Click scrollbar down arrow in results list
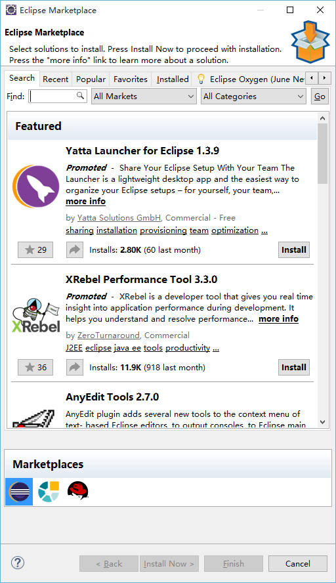Screen dimensions: 336x583 [322, 422]
